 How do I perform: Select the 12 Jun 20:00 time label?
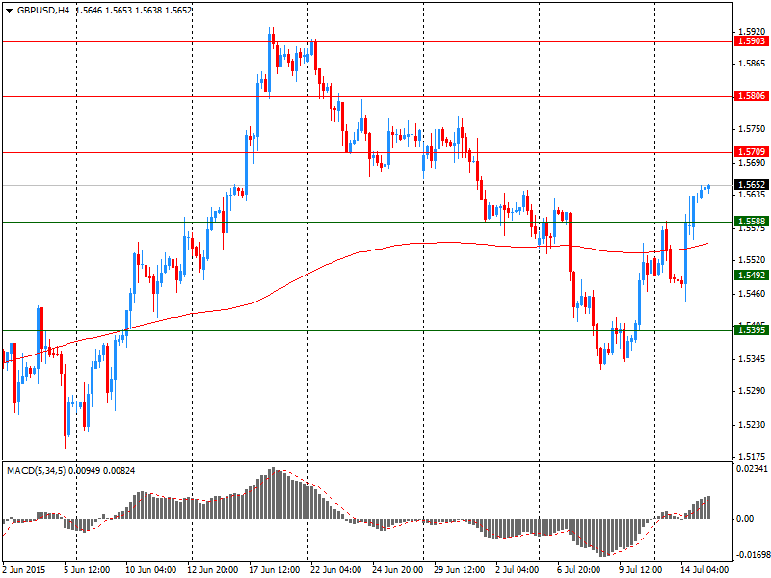tap(213, 570)
